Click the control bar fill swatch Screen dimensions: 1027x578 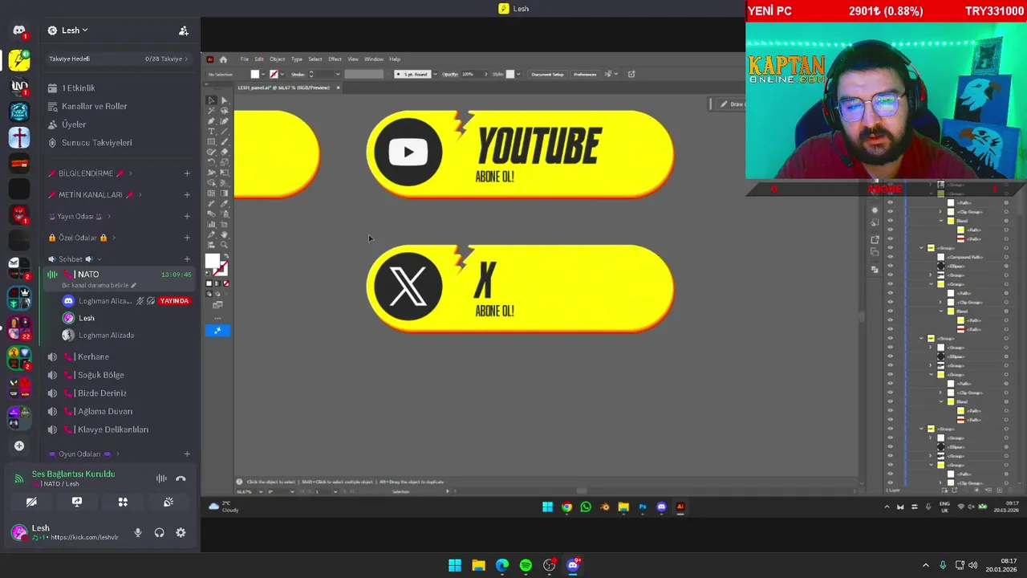[255, 74]
